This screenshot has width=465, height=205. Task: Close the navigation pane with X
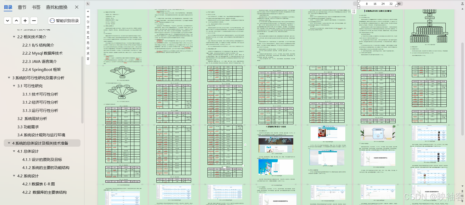[x=77, y=7]
